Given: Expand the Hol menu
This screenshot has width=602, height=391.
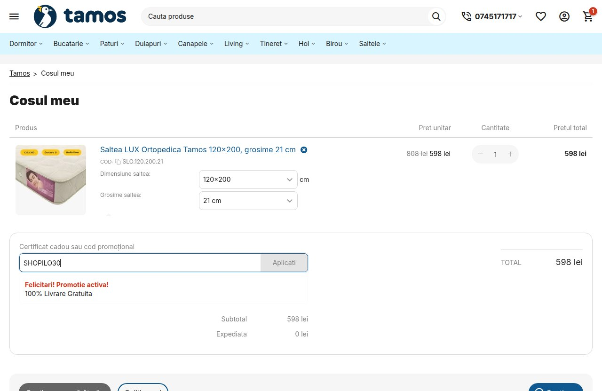Looking at the screenshot, I should (x=307, y=44).
